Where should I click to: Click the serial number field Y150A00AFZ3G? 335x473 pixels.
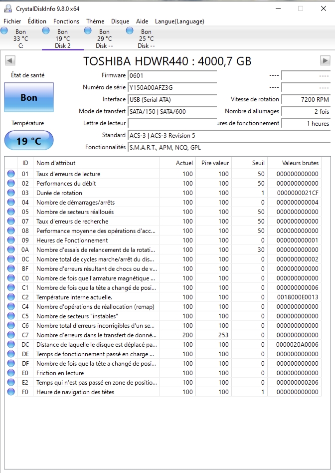[172, 87]
